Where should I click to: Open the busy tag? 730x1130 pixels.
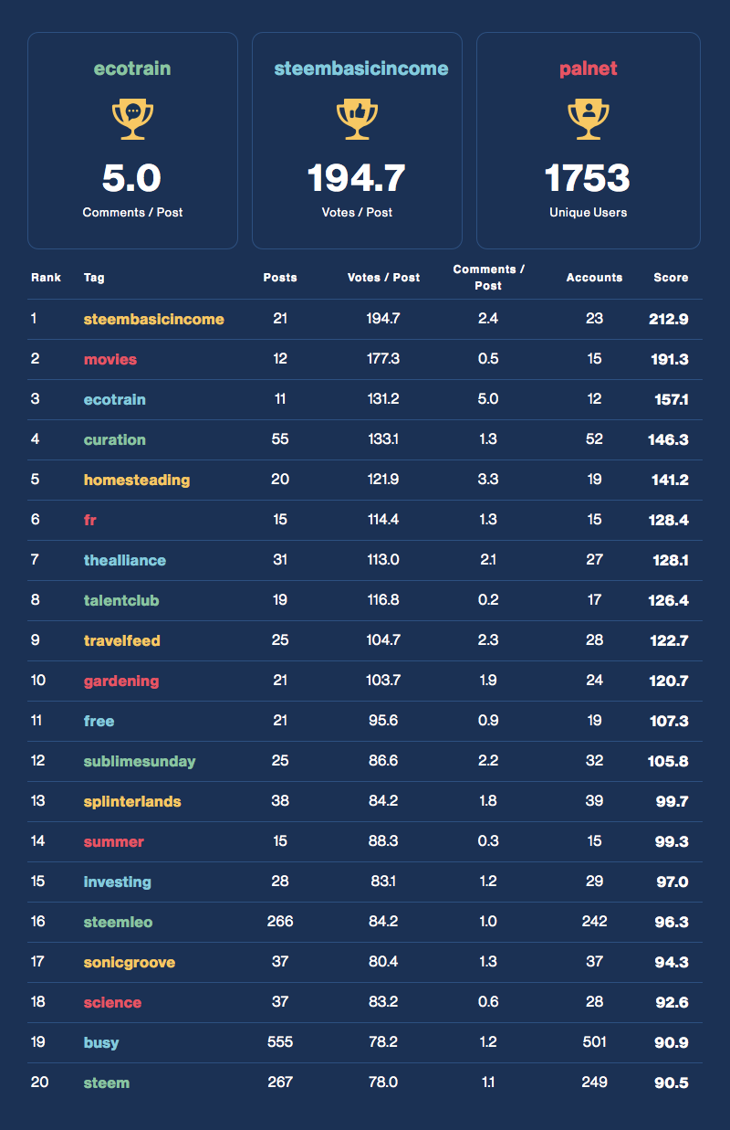(101, 1043)
